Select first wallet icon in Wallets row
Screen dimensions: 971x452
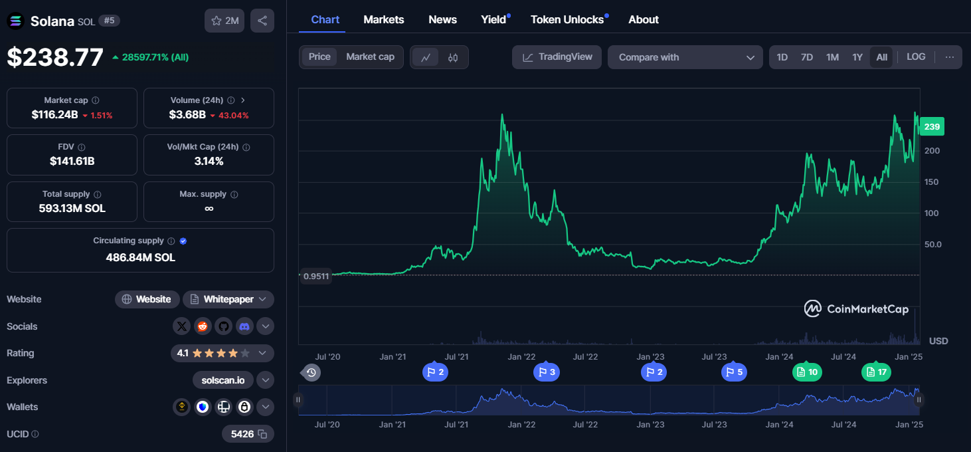(x=181, y=407)
